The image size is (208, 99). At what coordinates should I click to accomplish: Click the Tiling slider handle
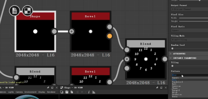(x=172, y=66)
